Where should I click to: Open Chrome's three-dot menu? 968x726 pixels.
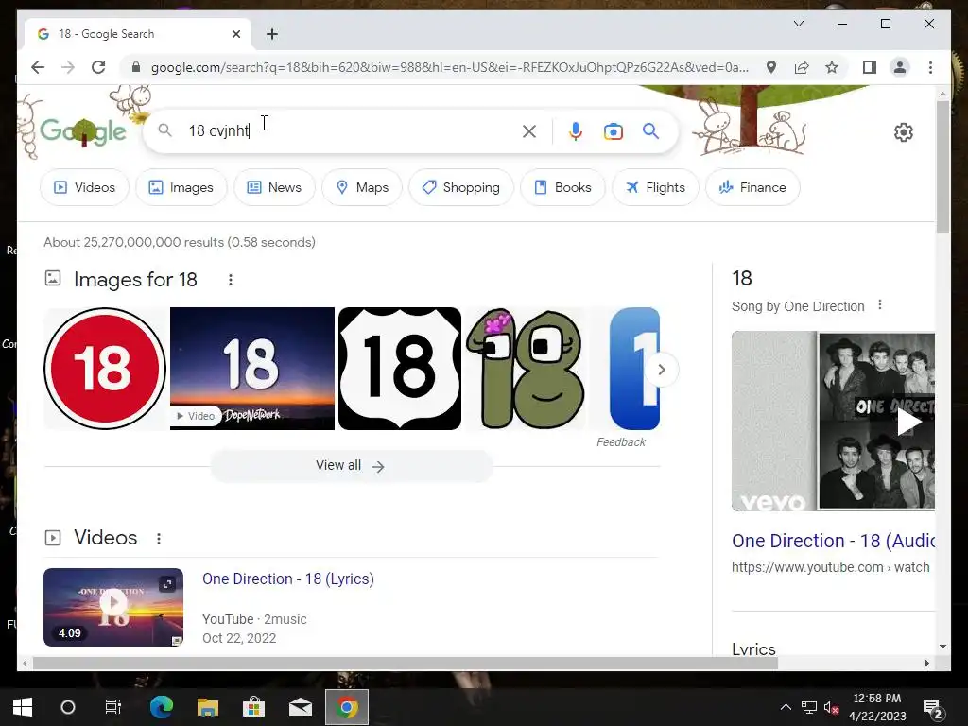(930, 67)
